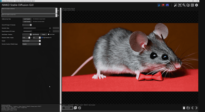Click the Generate! button
Screen dimensions: 205x112
point(67,108)
